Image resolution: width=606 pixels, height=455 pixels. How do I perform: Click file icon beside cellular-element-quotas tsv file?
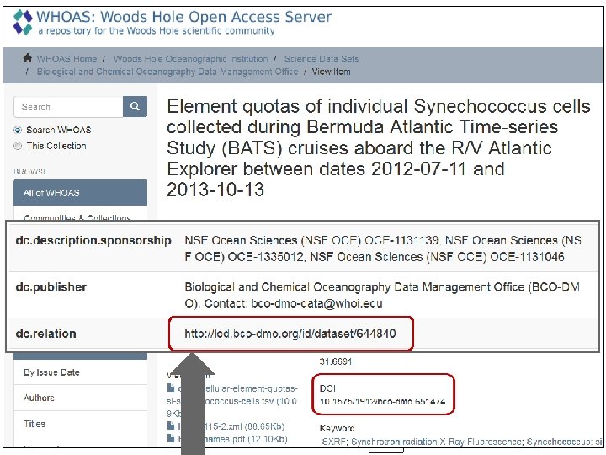point(171,388)
